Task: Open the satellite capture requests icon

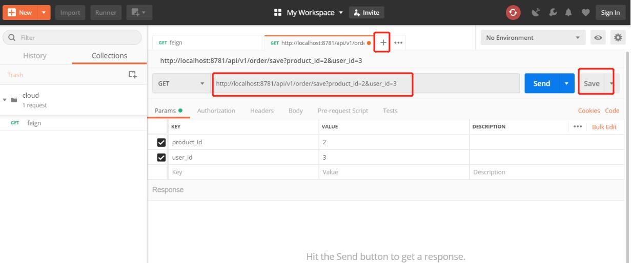Action: (536, 12)
